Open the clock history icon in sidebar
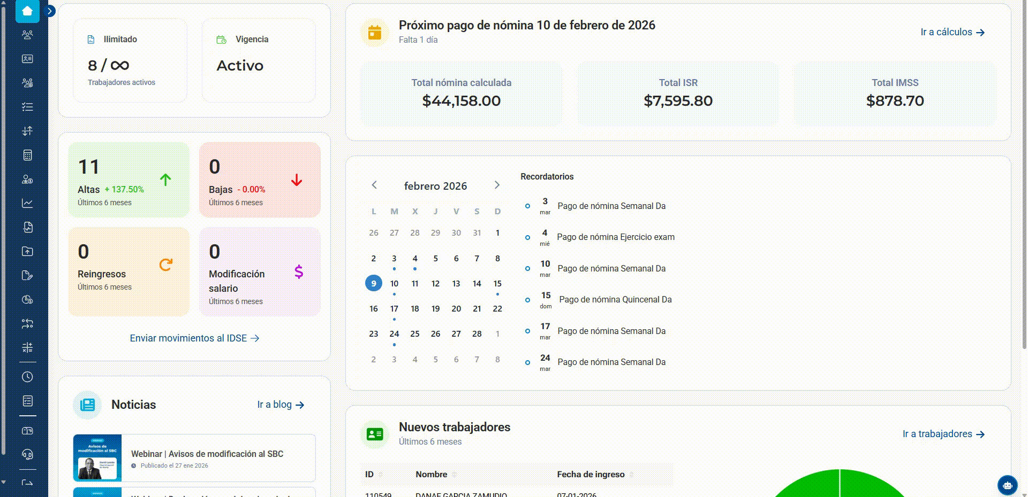Image resolution: width=1028 pixels, height=497 pixels. click(x=27, y=377)
